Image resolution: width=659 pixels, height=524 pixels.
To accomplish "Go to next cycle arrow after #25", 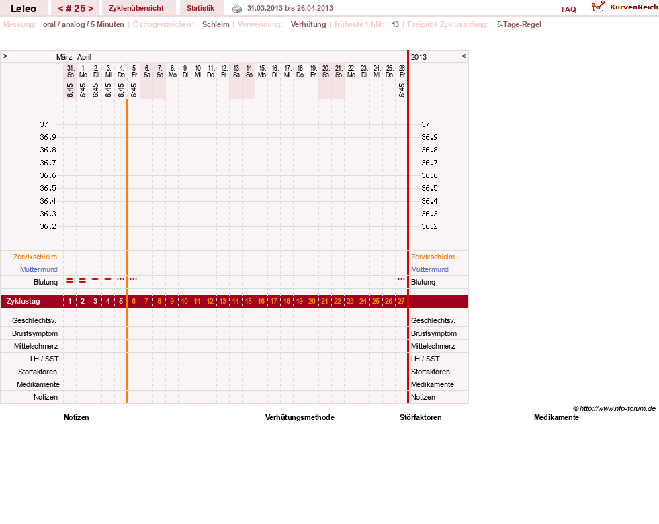I will click(91, 9).
